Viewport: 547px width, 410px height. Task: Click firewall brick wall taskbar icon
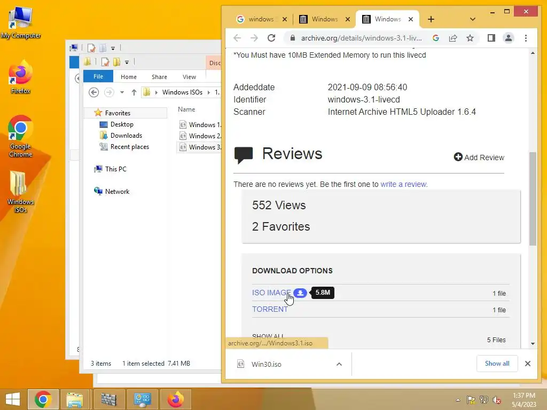coord(108,399)
